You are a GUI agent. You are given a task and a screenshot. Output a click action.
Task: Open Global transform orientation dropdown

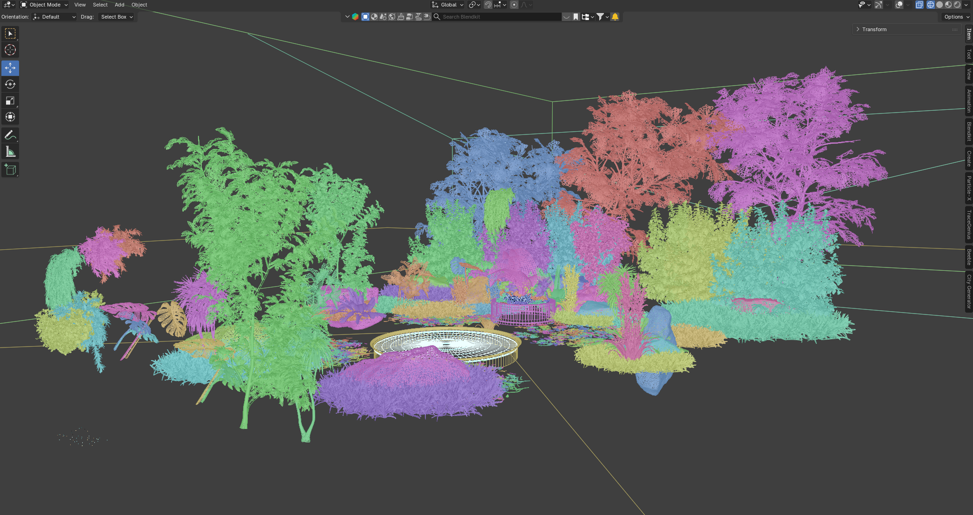pyautogui.click(x=447, y=5)
